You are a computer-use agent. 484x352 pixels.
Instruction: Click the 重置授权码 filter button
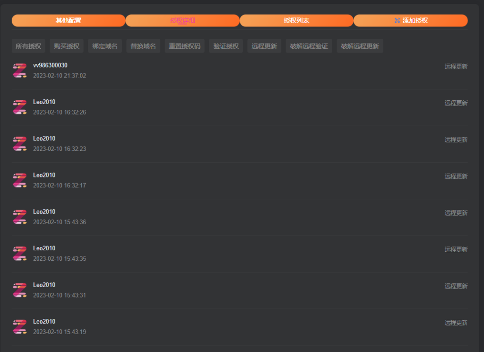[x=185, y=46]
